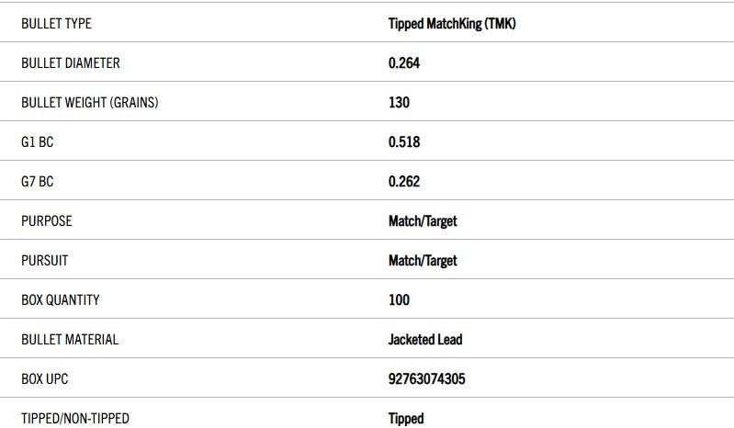This screenshot has width=734, height=428.
Task: Select the 130 weight value
Action: point(399,103)
